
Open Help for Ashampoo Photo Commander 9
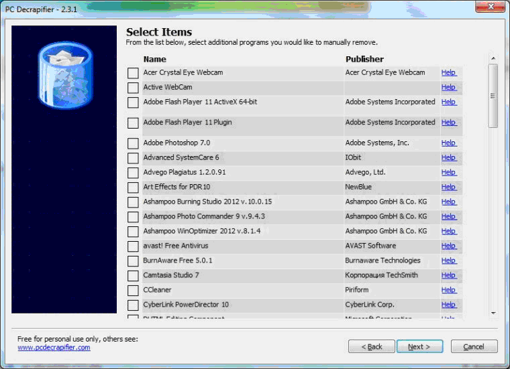point(449,216)
